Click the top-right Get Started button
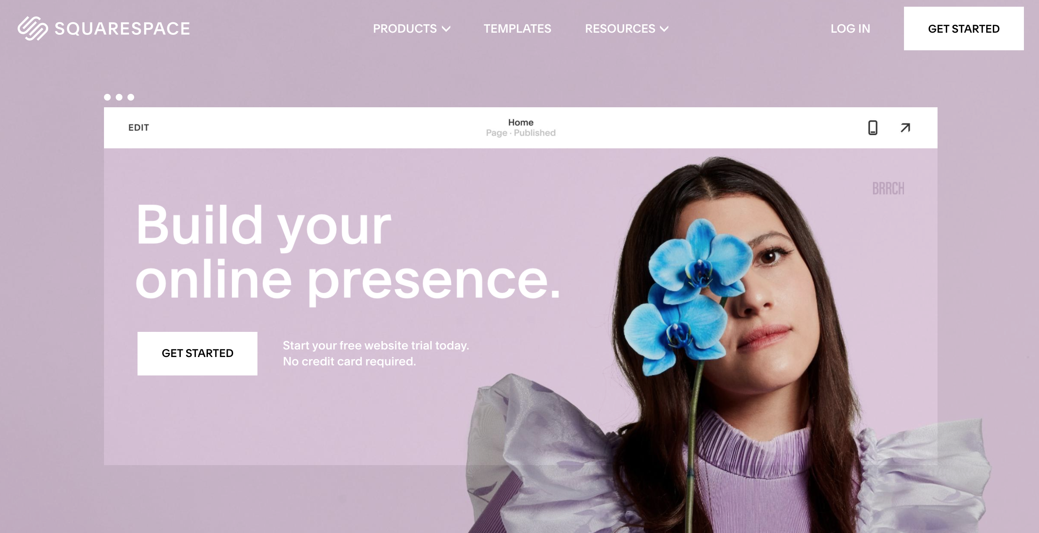 coord(964,28)
